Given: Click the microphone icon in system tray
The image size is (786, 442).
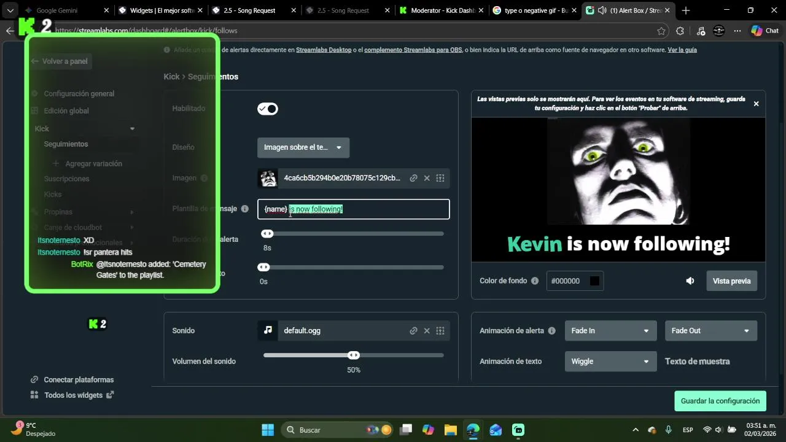Looking at the screenshot, I should pos(669,430).
